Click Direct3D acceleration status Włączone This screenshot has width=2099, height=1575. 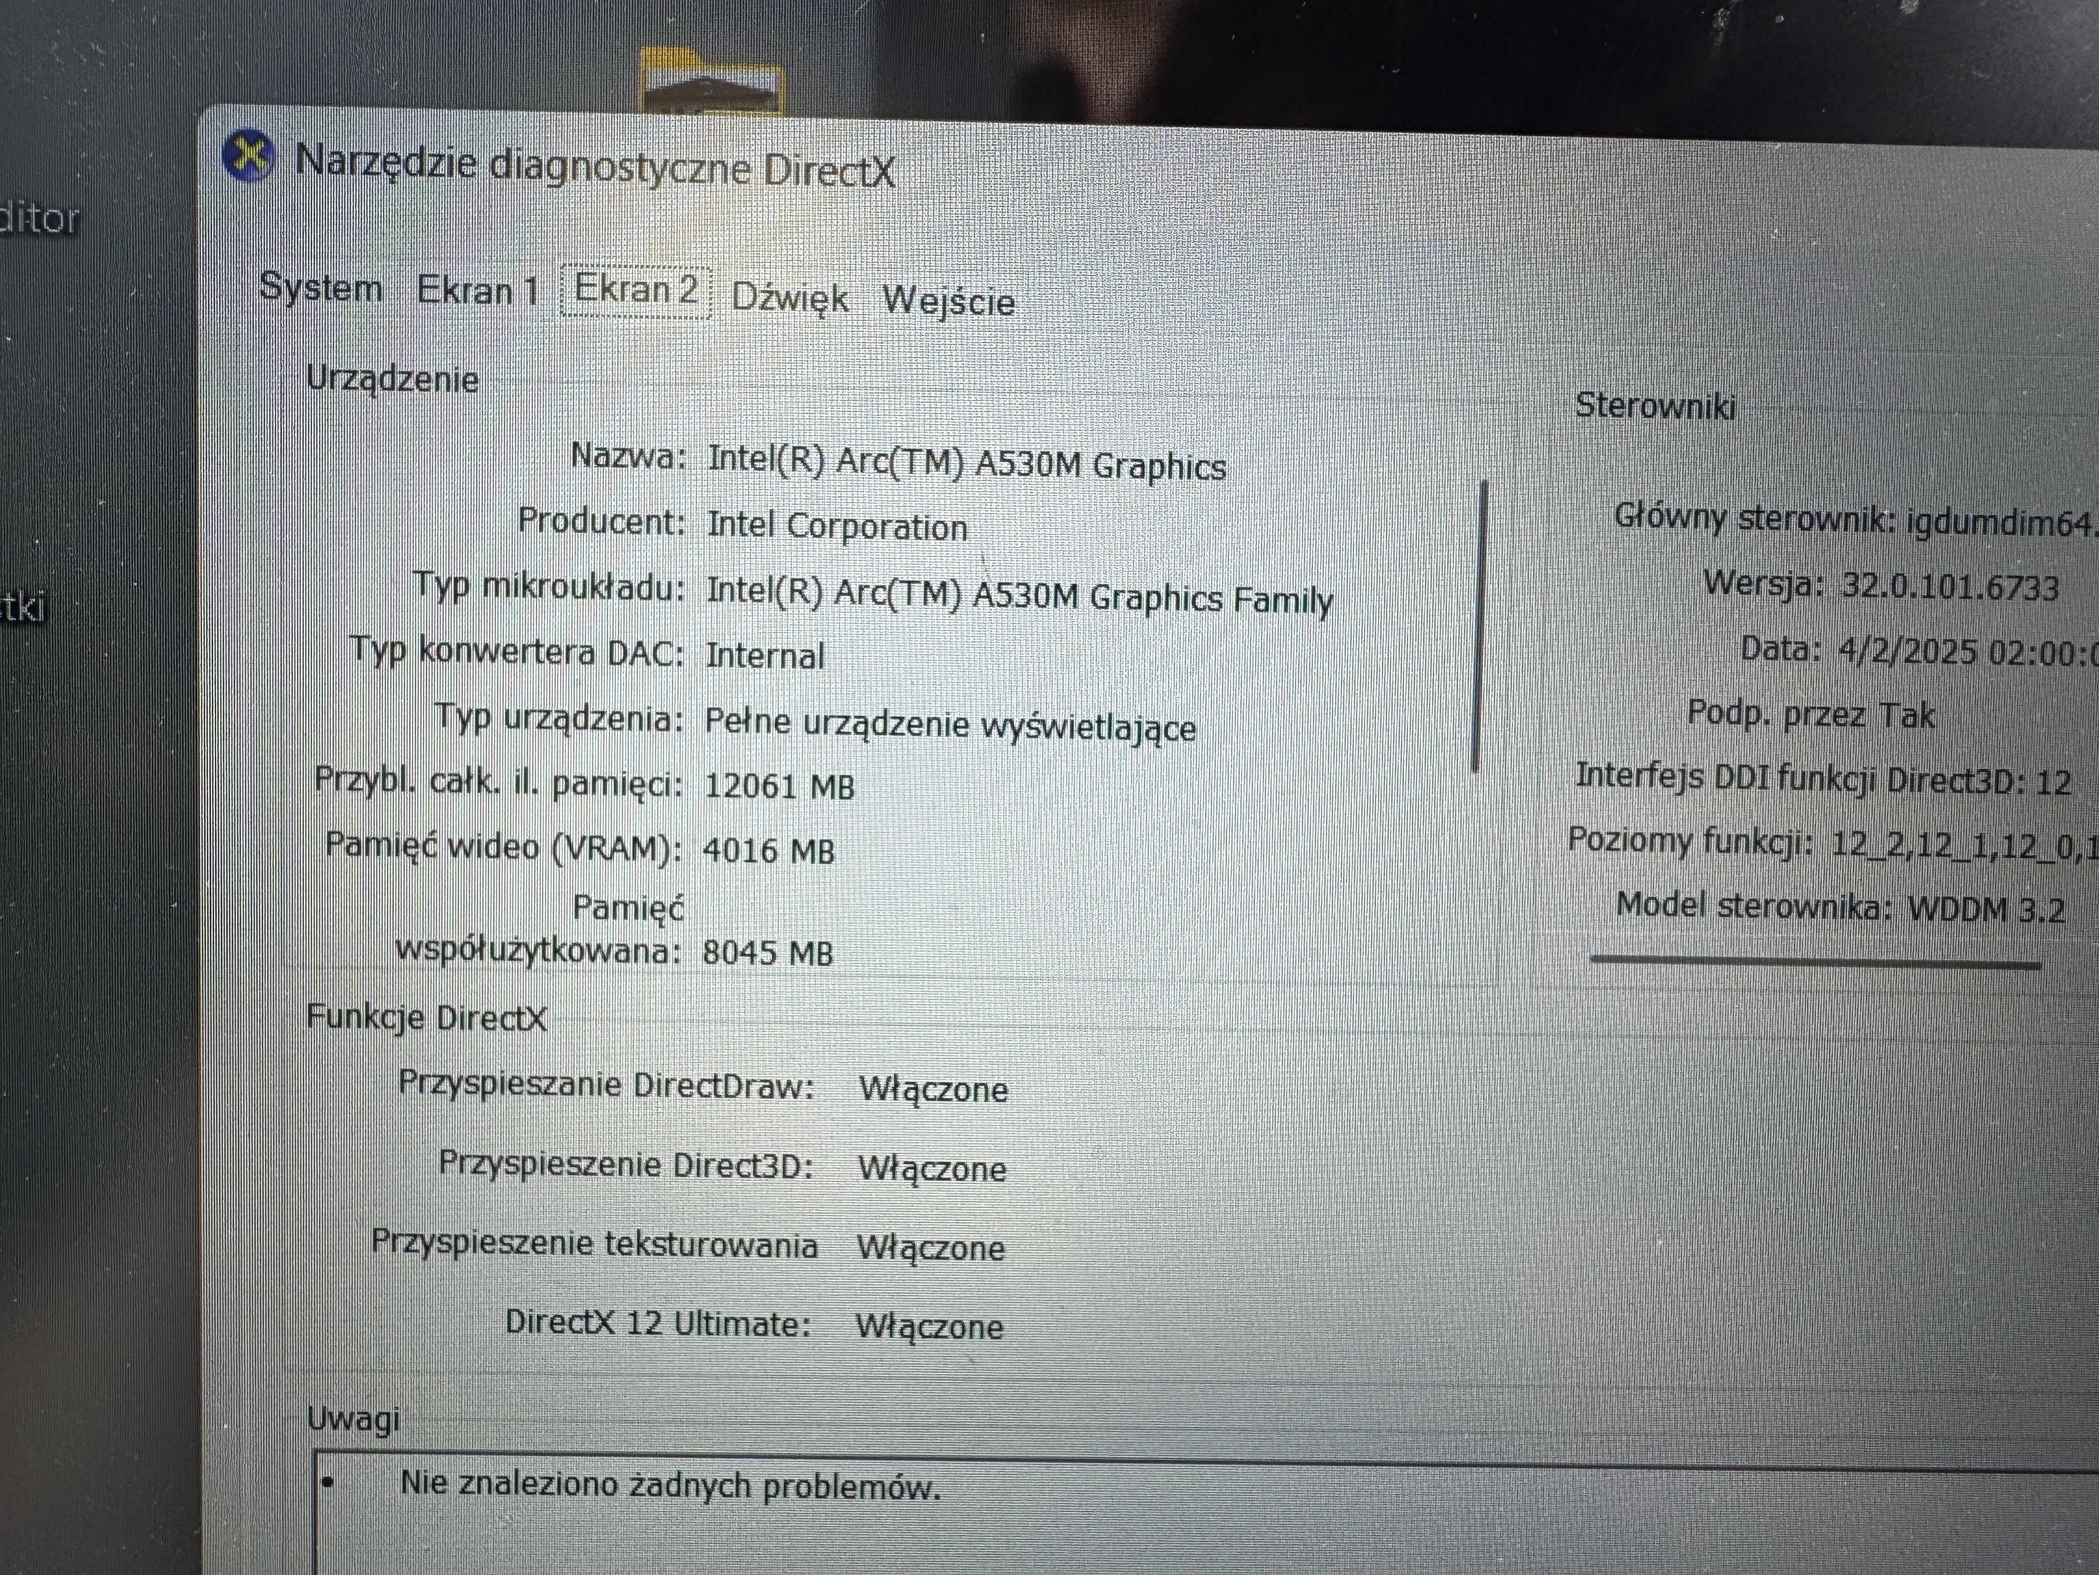point(932,1168)
